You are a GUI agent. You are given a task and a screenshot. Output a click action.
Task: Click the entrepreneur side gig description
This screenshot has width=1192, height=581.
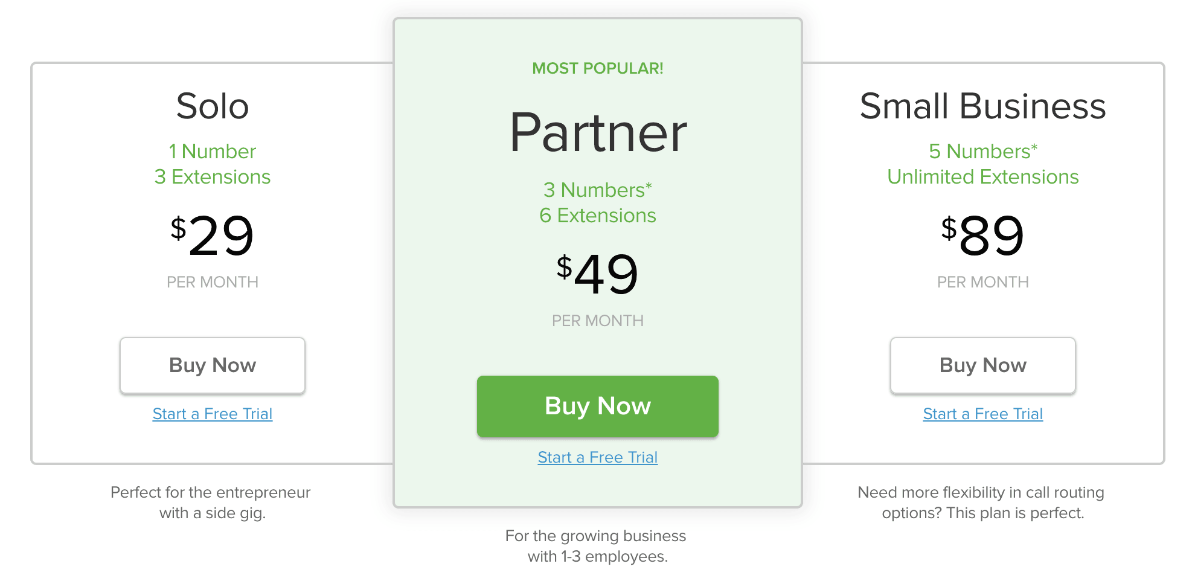tap(211, 502)
